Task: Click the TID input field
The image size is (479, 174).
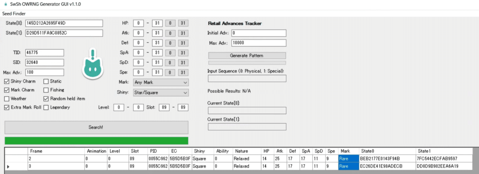Action: coord(45,53)
